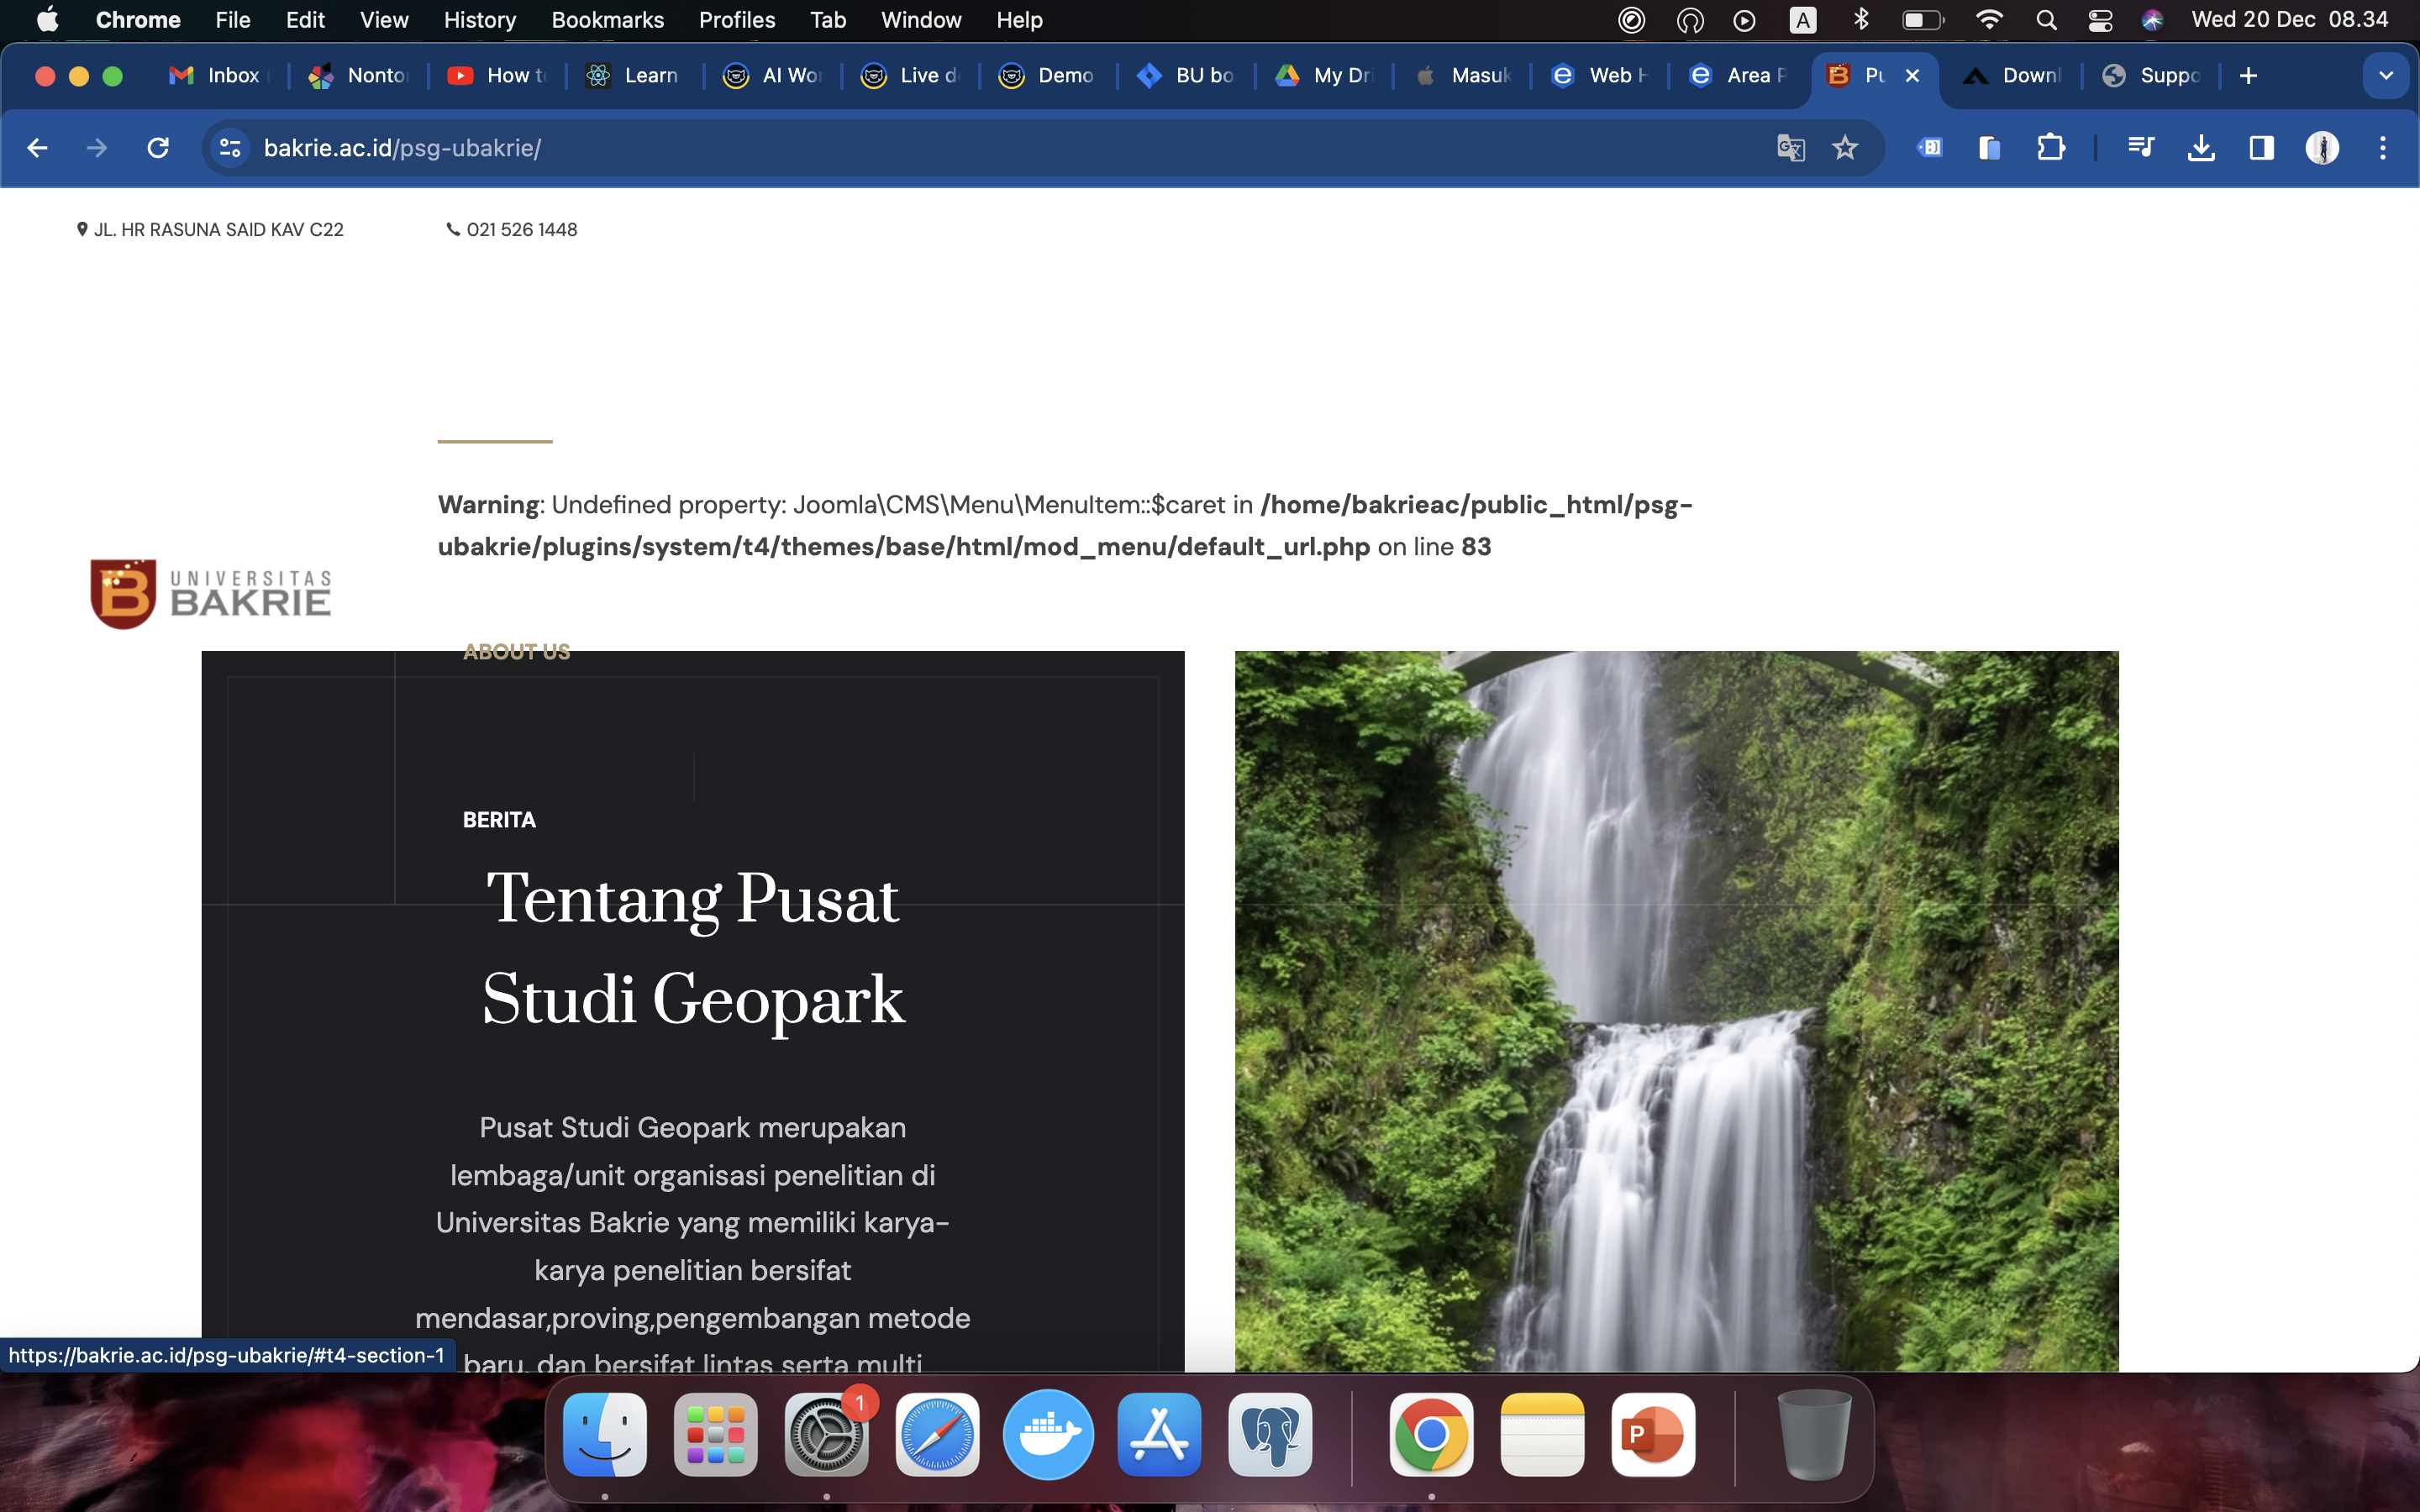Image resolution: width=2420 pixels, height=1512 pixels.
Task: Toggle the Chrome side panel
Action: 2261,148
